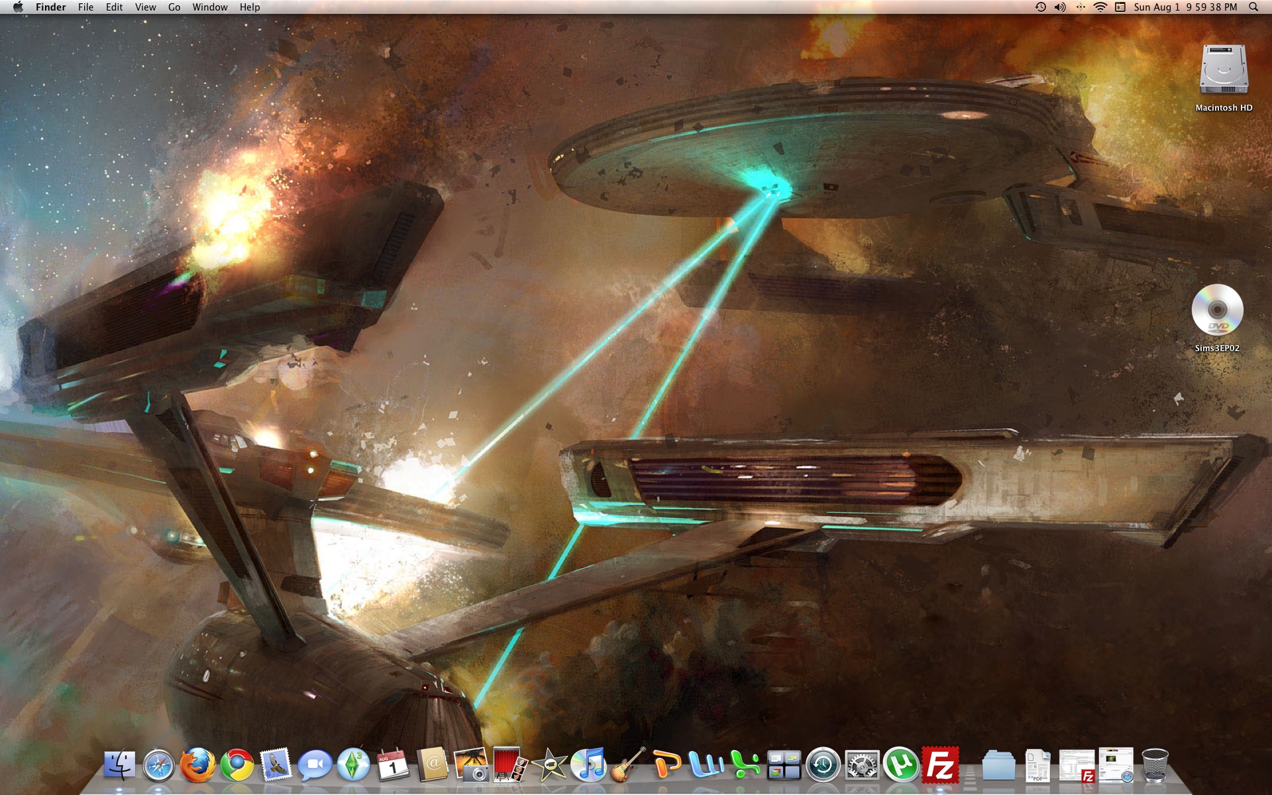Open the Bluetooth status menu
This screenshot has width=1272, height=795.
point(1081,7)
